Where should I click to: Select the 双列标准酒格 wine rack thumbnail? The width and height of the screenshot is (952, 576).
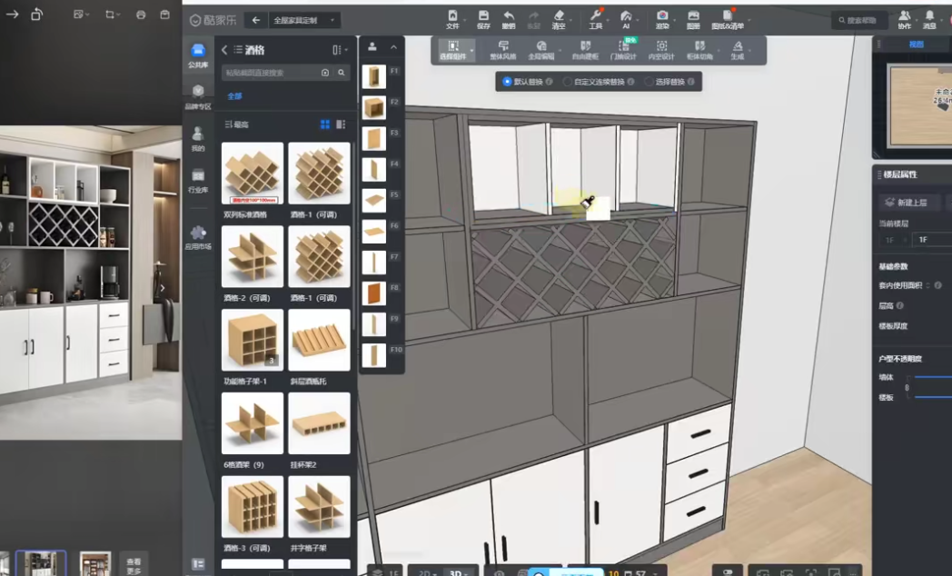click(x=252, y=174)
